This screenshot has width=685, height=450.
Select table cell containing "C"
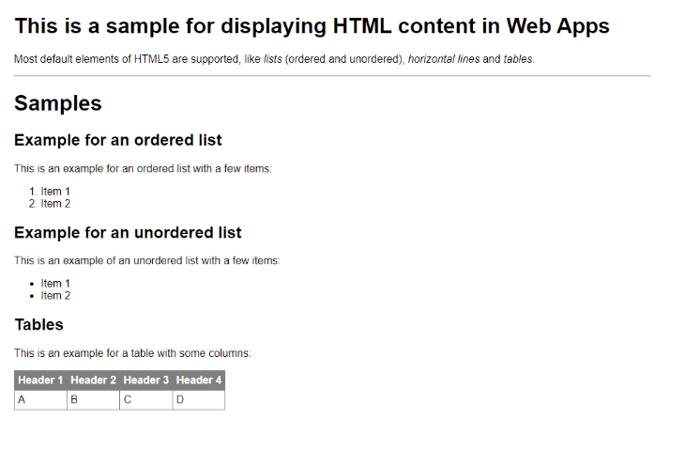point(146,400)
